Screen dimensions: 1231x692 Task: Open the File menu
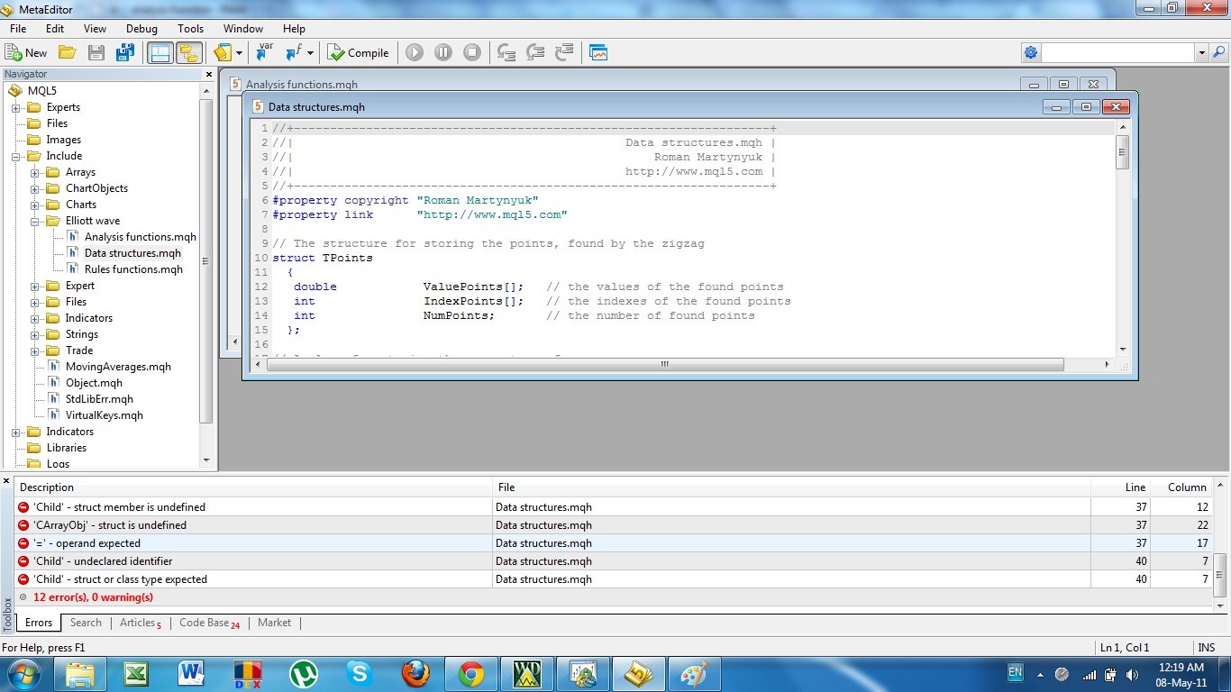[18, 29]
